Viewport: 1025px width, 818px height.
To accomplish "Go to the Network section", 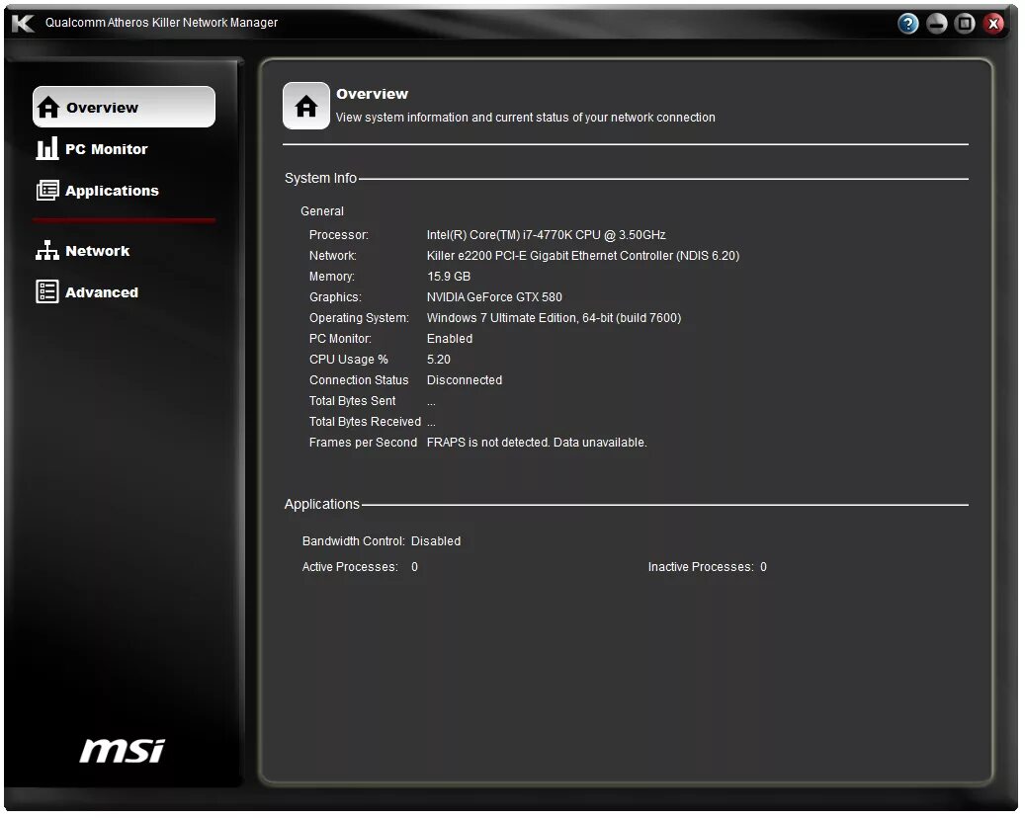I will (x=98, y=251).
